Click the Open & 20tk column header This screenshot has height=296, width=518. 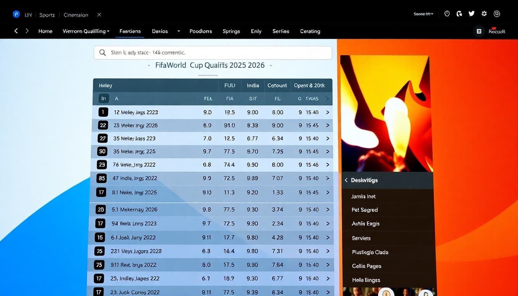pyautogui.click(x=309, y=86)
